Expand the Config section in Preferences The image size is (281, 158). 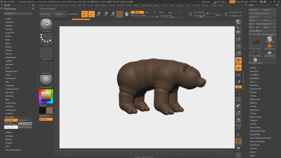[x=8, y=18]
